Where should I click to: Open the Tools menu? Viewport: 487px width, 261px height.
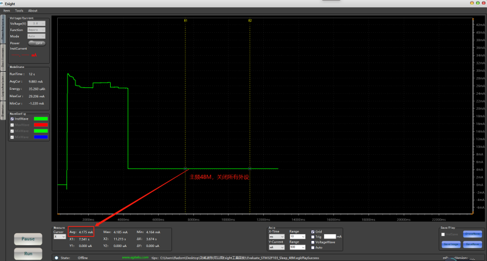[x=19, y=10]
